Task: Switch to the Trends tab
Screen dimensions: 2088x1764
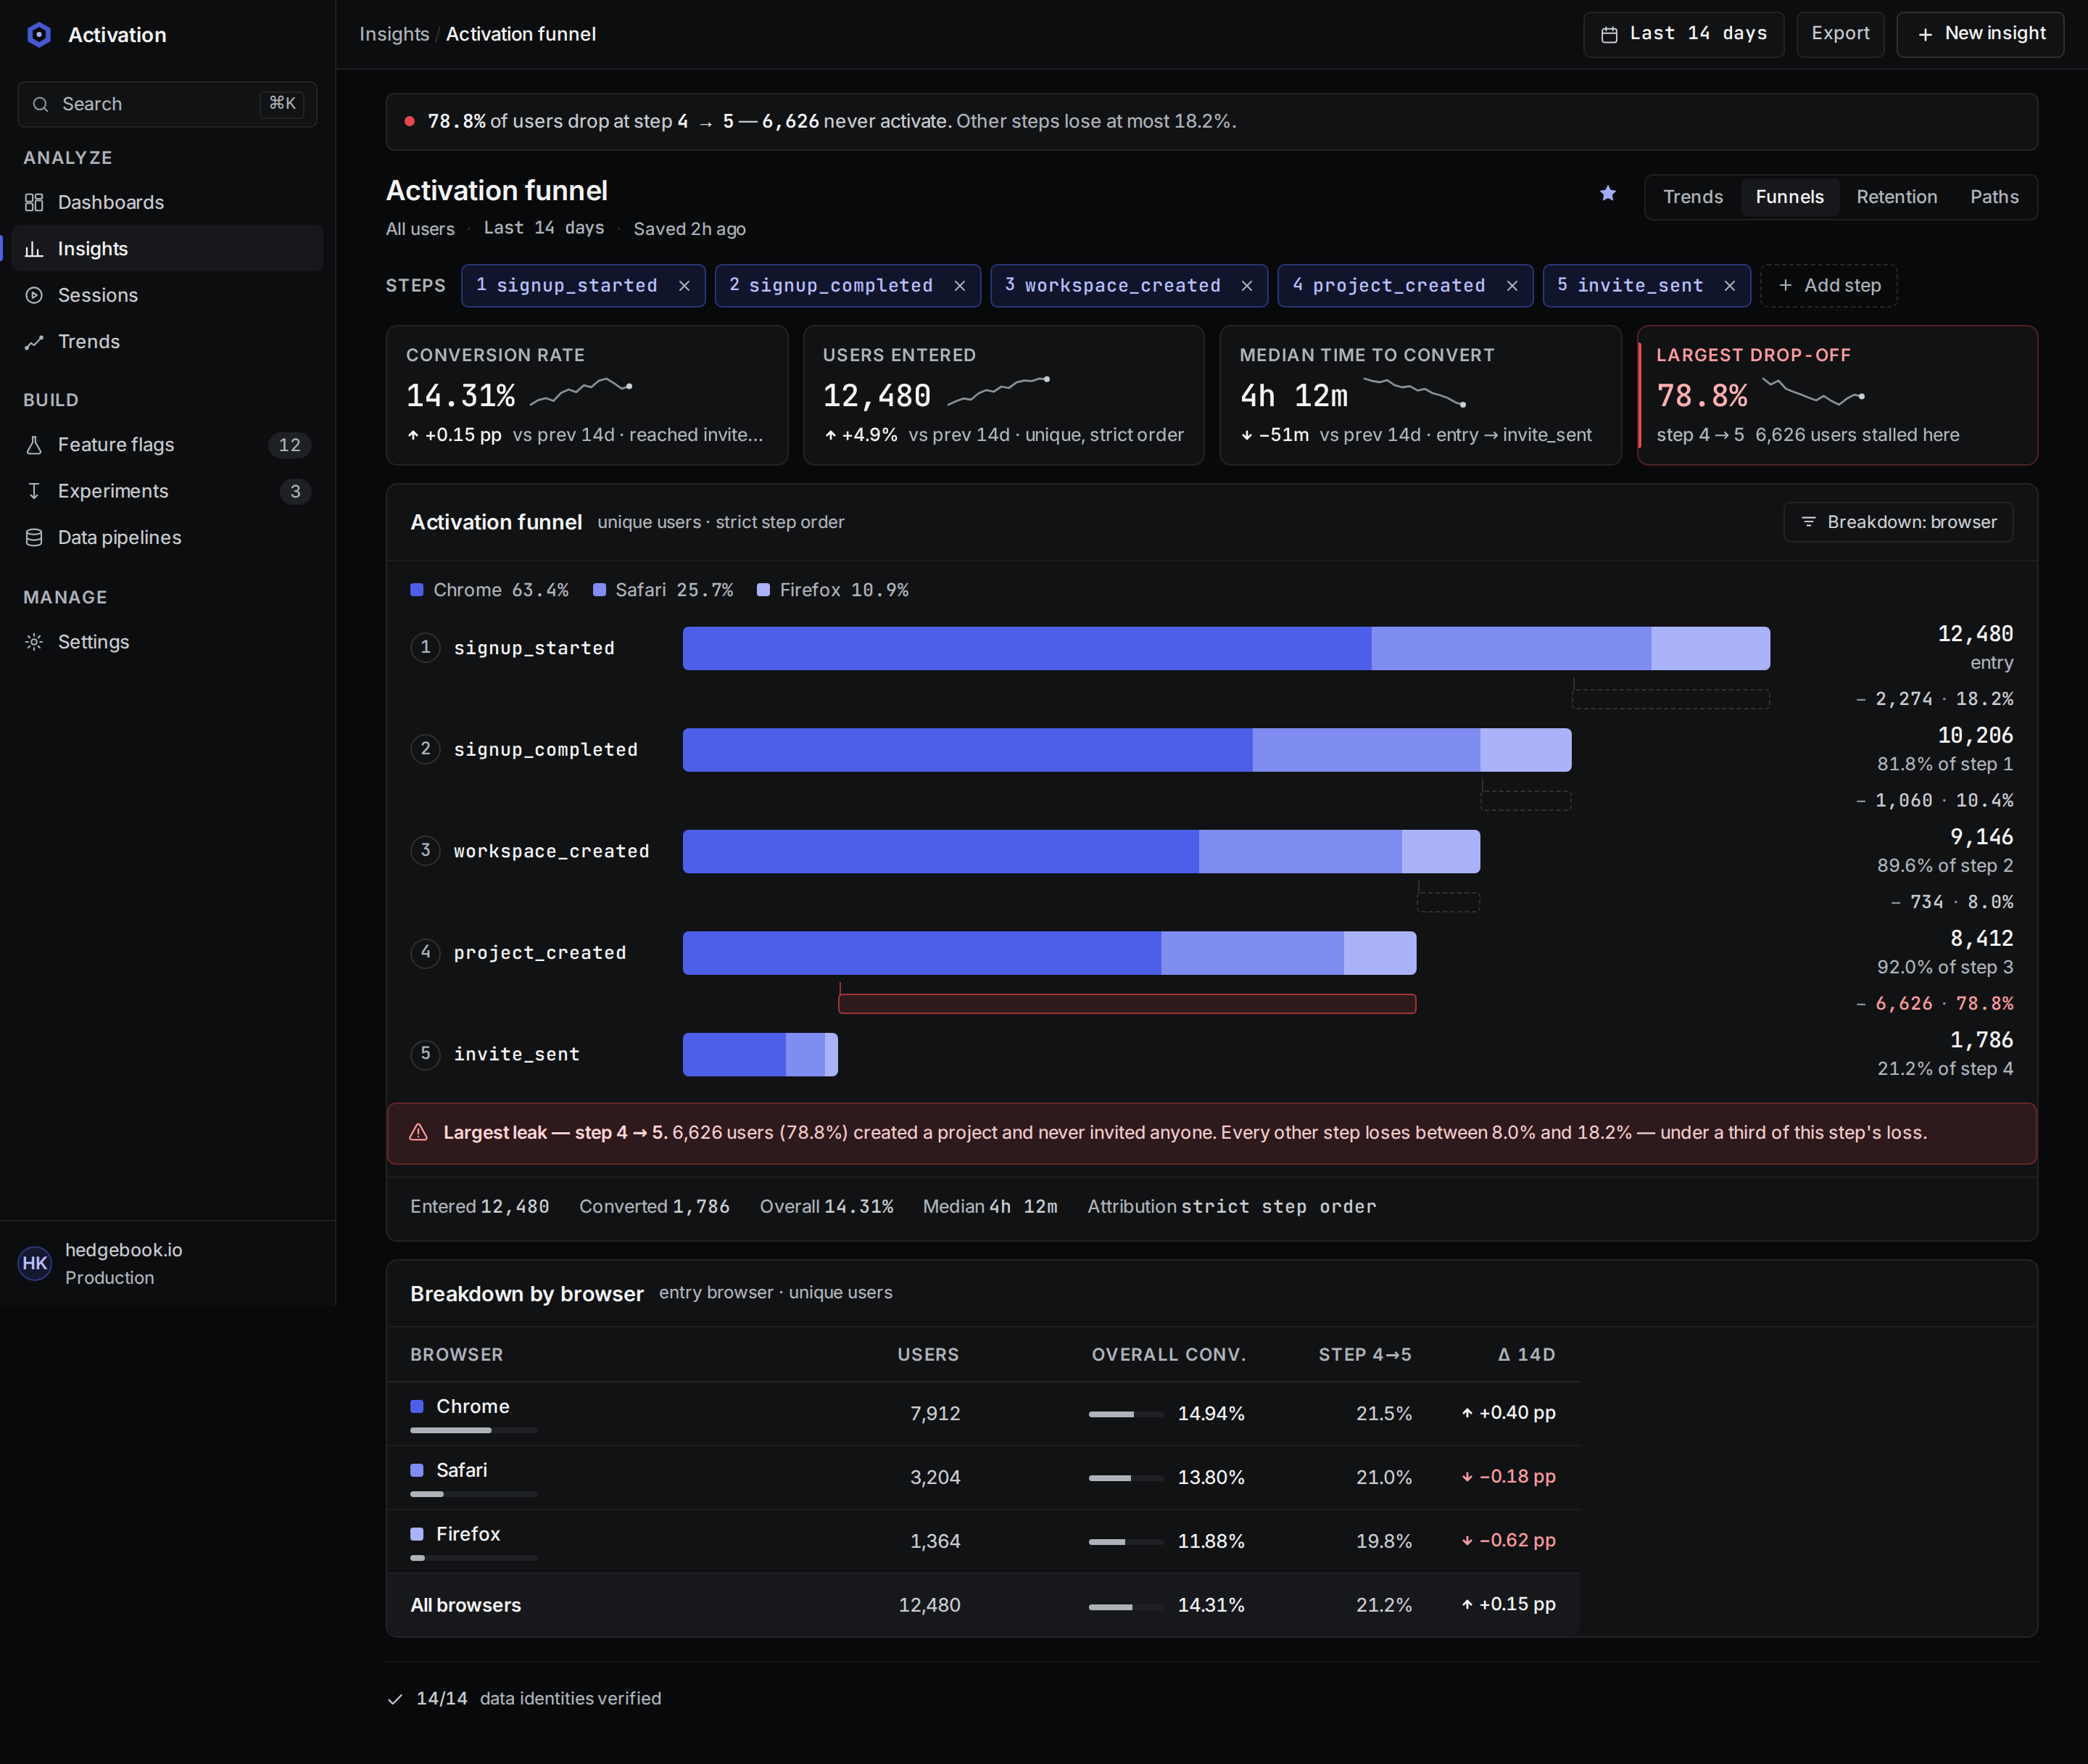Action: [1692, 197]
